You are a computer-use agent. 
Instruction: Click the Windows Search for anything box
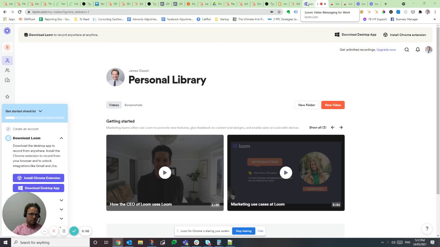point(50,243)
